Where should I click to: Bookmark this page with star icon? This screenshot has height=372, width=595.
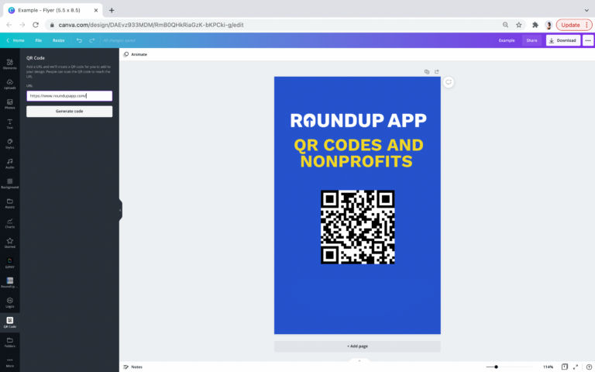tap(519, 25)
